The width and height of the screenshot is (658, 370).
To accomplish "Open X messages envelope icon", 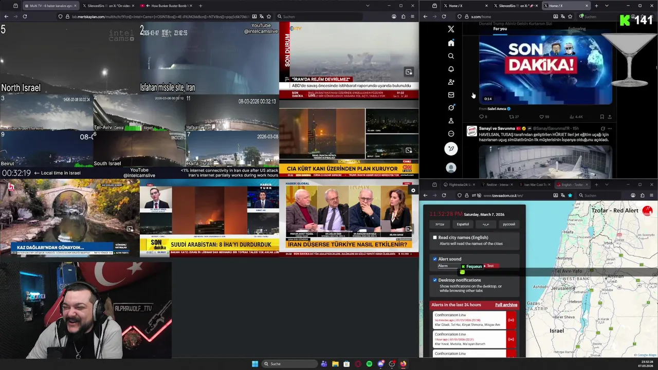I will (451, 95).
